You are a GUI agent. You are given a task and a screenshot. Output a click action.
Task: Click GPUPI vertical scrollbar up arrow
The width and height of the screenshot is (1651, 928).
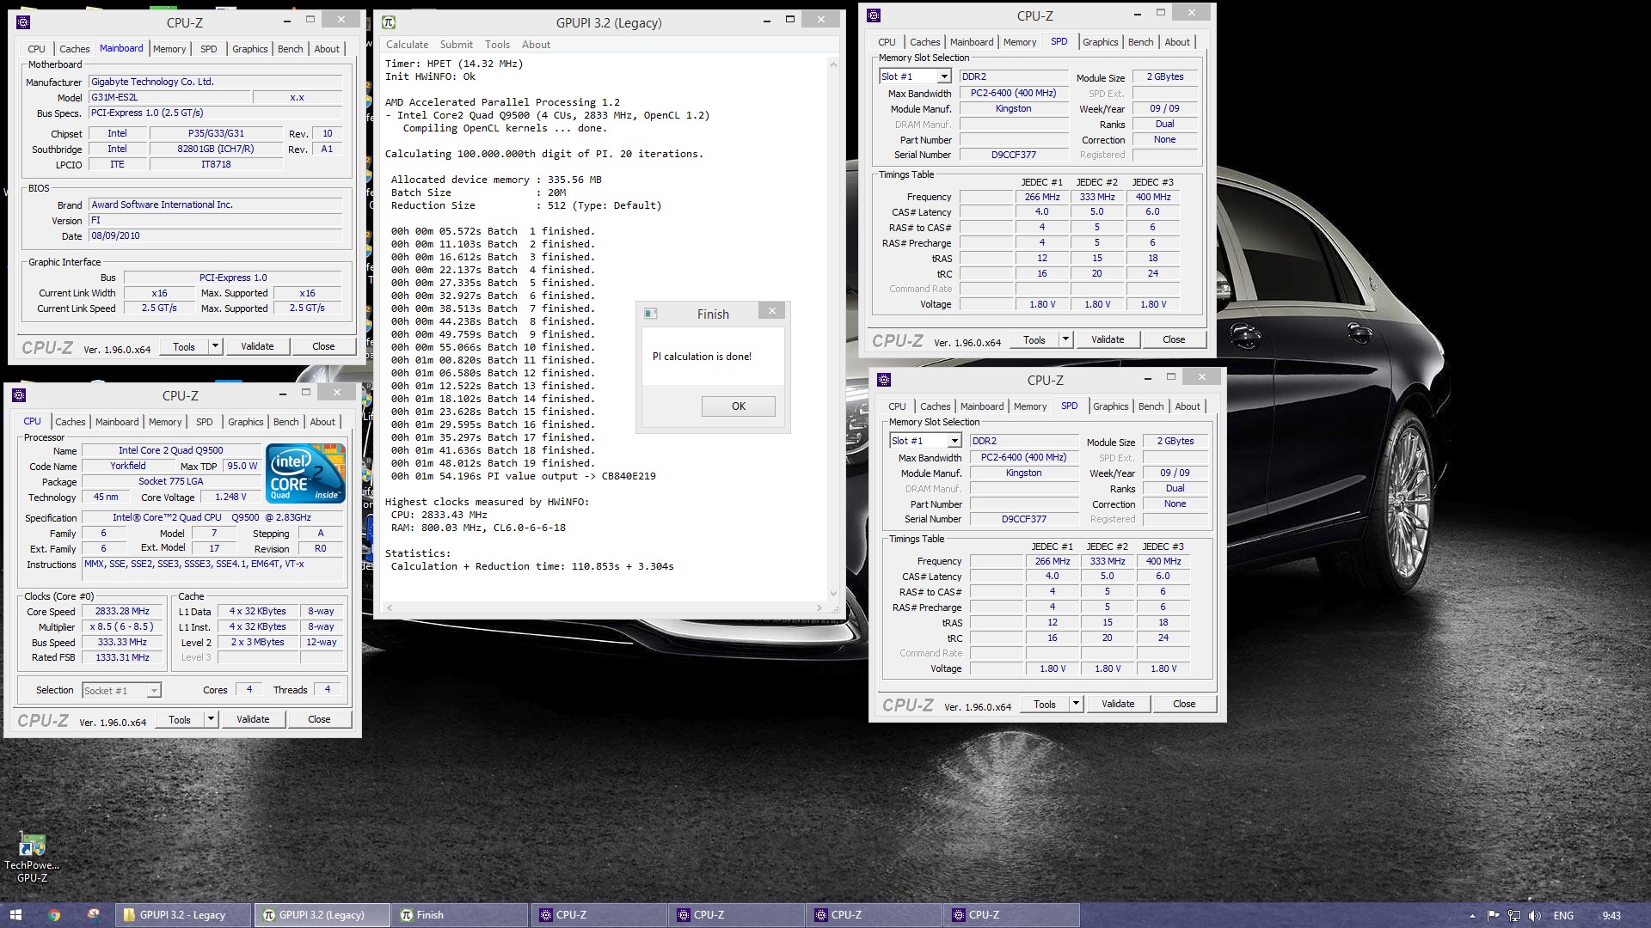click(x=832, y=64)
